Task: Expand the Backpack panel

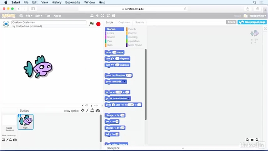Action: point(183,148)
